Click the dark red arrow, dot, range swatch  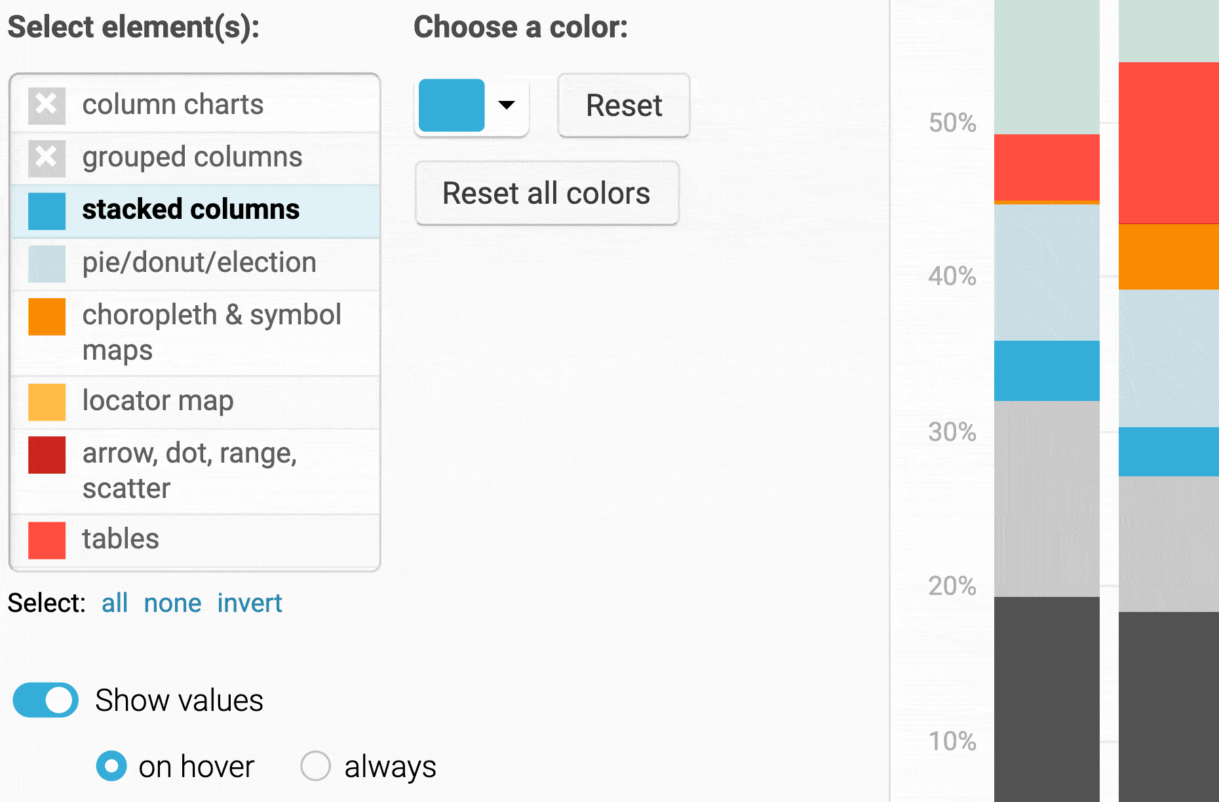click(x=47, y=455)
